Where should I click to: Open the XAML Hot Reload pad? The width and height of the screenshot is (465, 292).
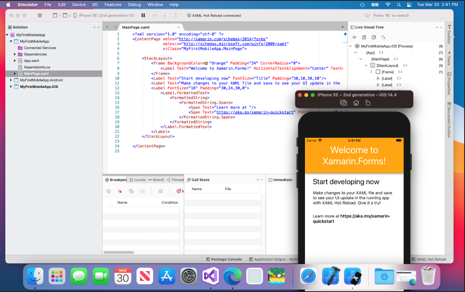pyautogui.click(x=429, y=259)
